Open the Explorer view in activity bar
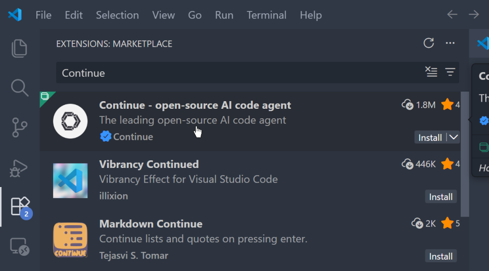 pyautogui.click(x=20, y=48)
